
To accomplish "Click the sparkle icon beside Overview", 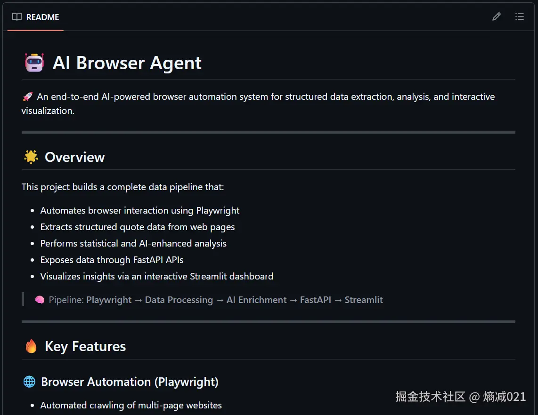I will point(31,157).
